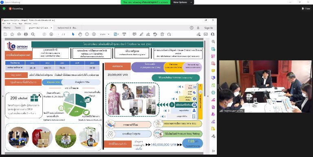This screenshot has width=313, height=157.
Task: Open green Export PDF tool in right pane
Action: (x=213, y=49)
